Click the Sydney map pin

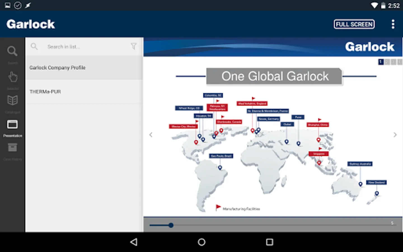tap(360, 184)
